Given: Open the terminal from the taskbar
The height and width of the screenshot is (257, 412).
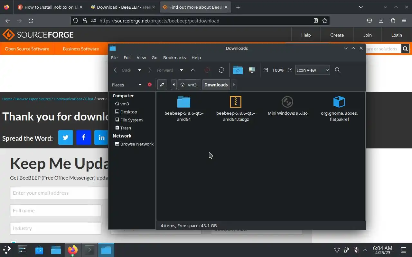Looking at the screenshot, I should (89, 250).
